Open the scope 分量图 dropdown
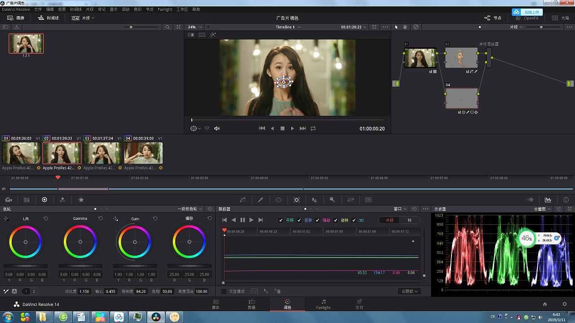Viewport: 575px width, 323px height. [542, 209]
